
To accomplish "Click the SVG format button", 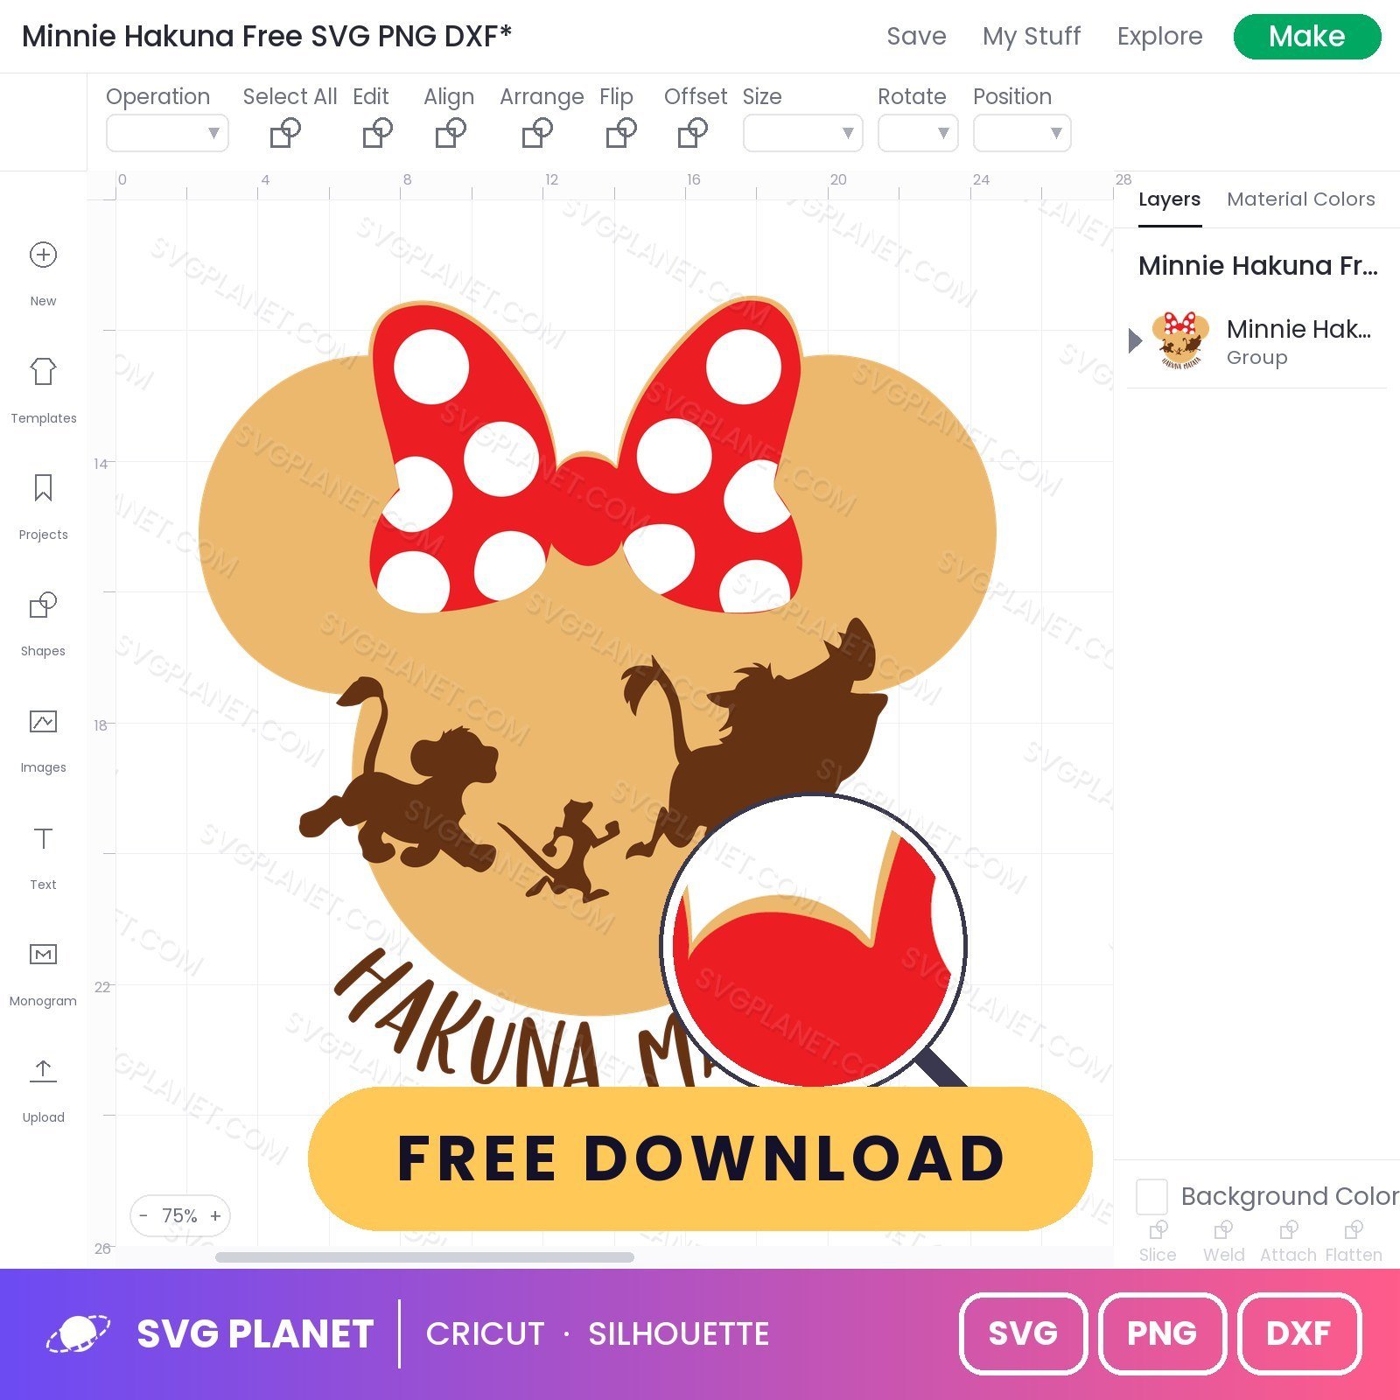I will tap(1023, 1333).
